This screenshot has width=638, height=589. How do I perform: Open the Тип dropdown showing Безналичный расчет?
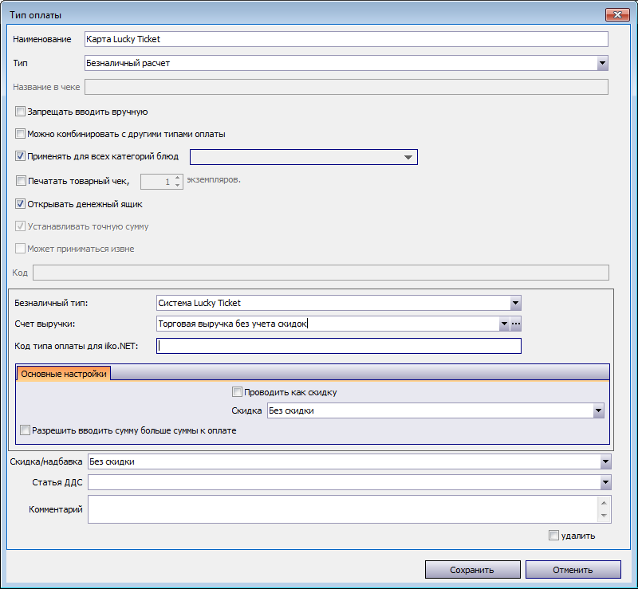(x=602, y=63)
